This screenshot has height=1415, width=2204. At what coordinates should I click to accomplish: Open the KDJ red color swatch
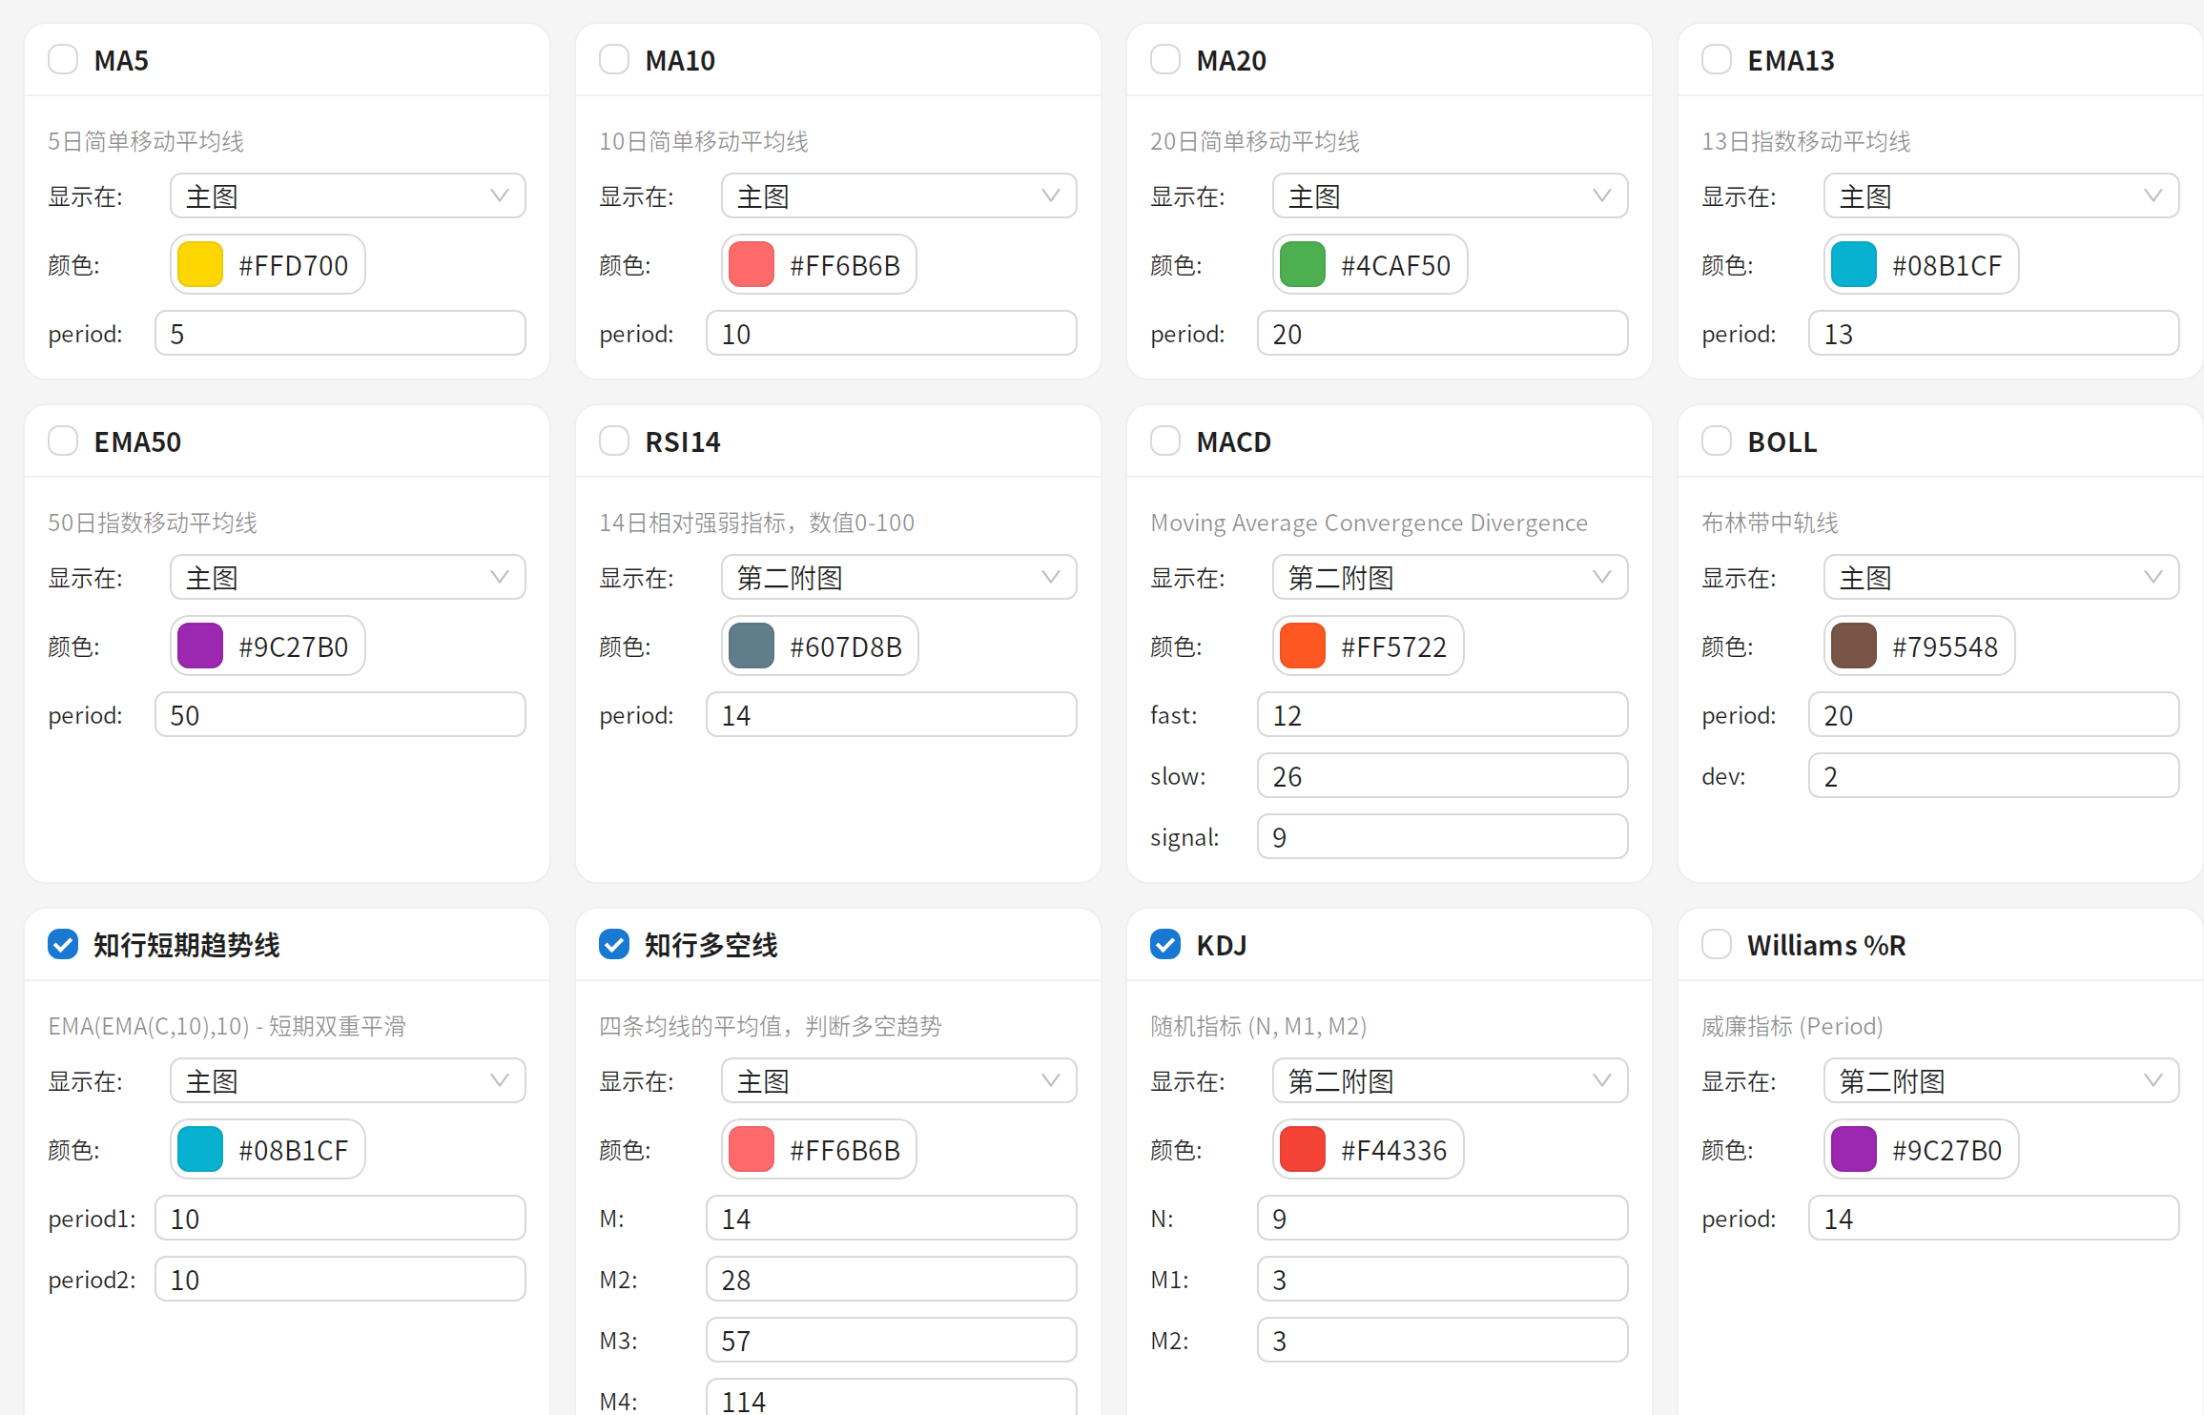pos(1302,1150)
